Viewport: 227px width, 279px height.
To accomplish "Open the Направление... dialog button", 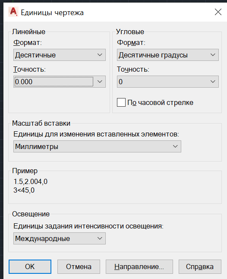I will [x=139, y=266].
